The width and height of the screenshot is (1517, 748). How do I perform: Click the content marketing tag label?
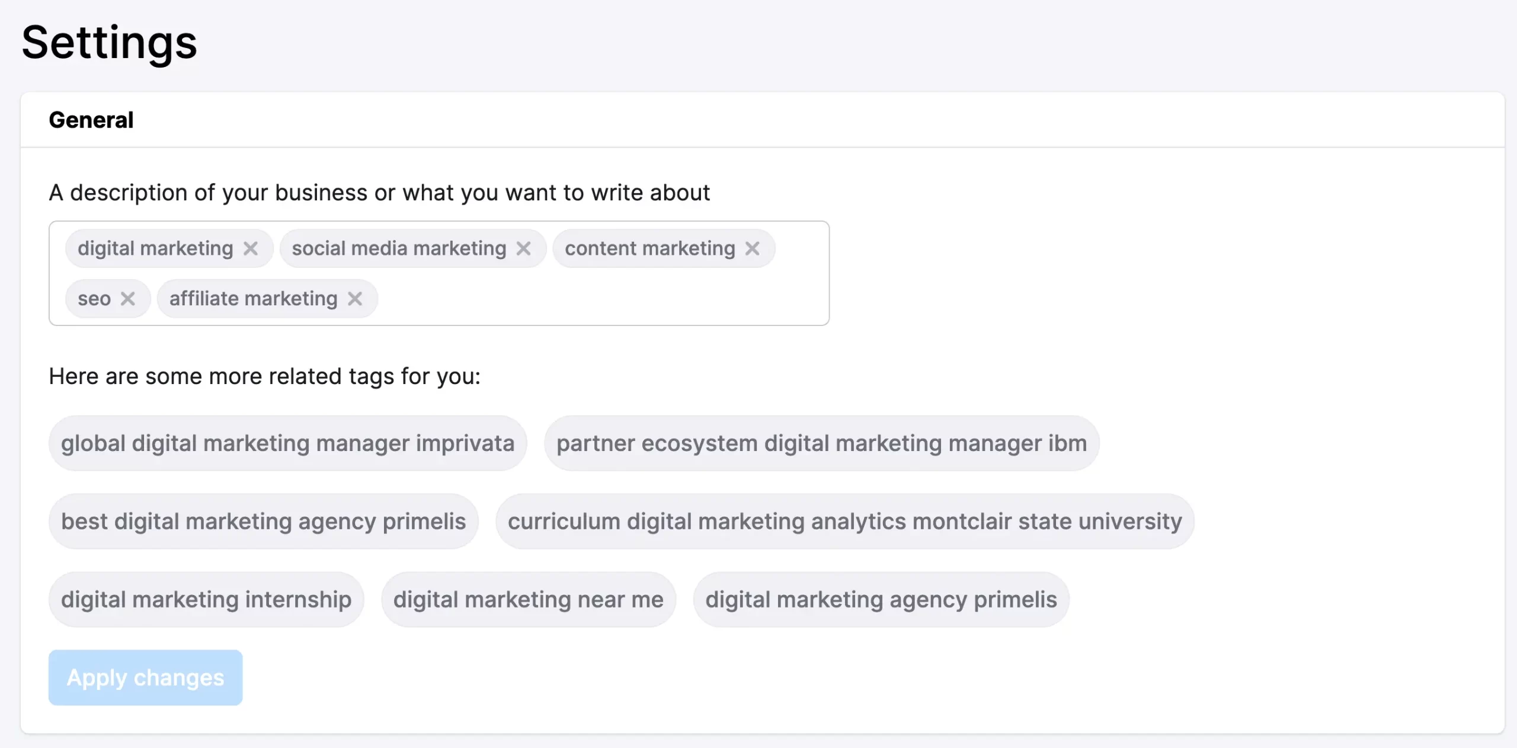(x=649, y=248)
